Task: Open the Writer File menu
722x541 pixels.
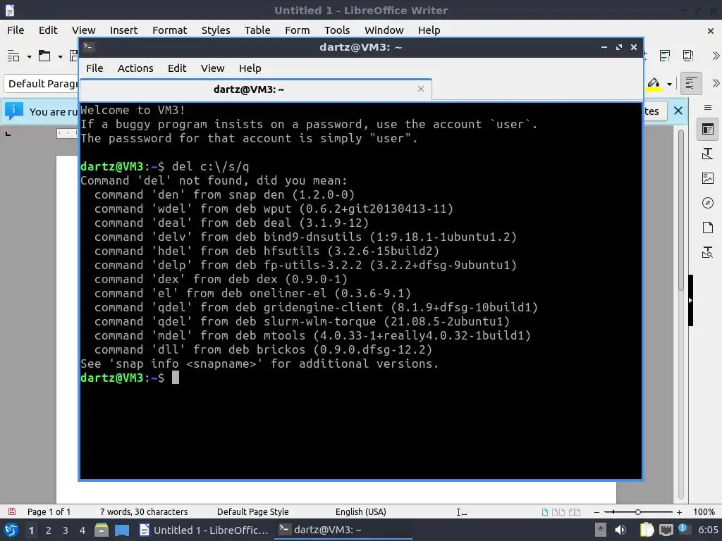Action: [16, 30]
